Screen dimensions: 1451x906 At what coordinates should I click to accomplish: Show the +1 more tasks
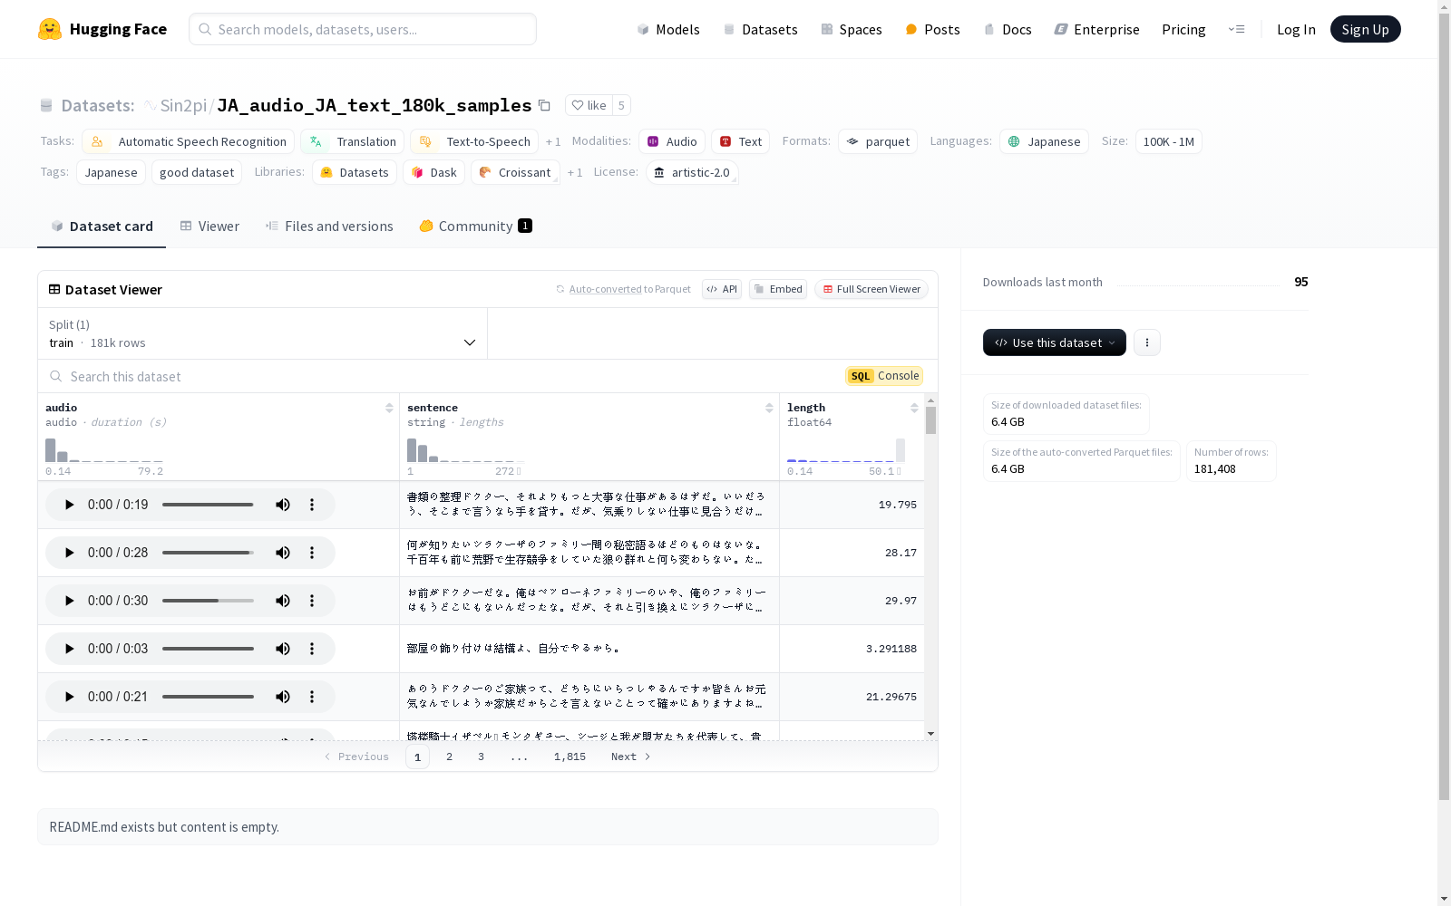[x=553, y=142]
